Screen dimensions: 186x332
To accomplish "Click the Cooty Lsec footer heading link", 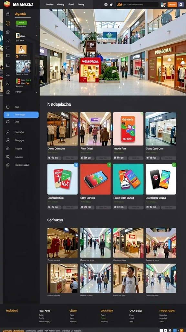I will tap(136, 311).
